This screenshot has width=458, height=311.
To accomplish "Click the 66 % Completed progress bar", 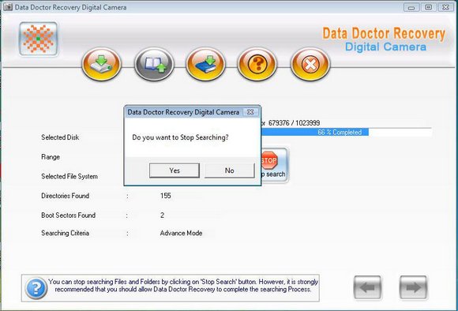I will click(x=346, y=133).
